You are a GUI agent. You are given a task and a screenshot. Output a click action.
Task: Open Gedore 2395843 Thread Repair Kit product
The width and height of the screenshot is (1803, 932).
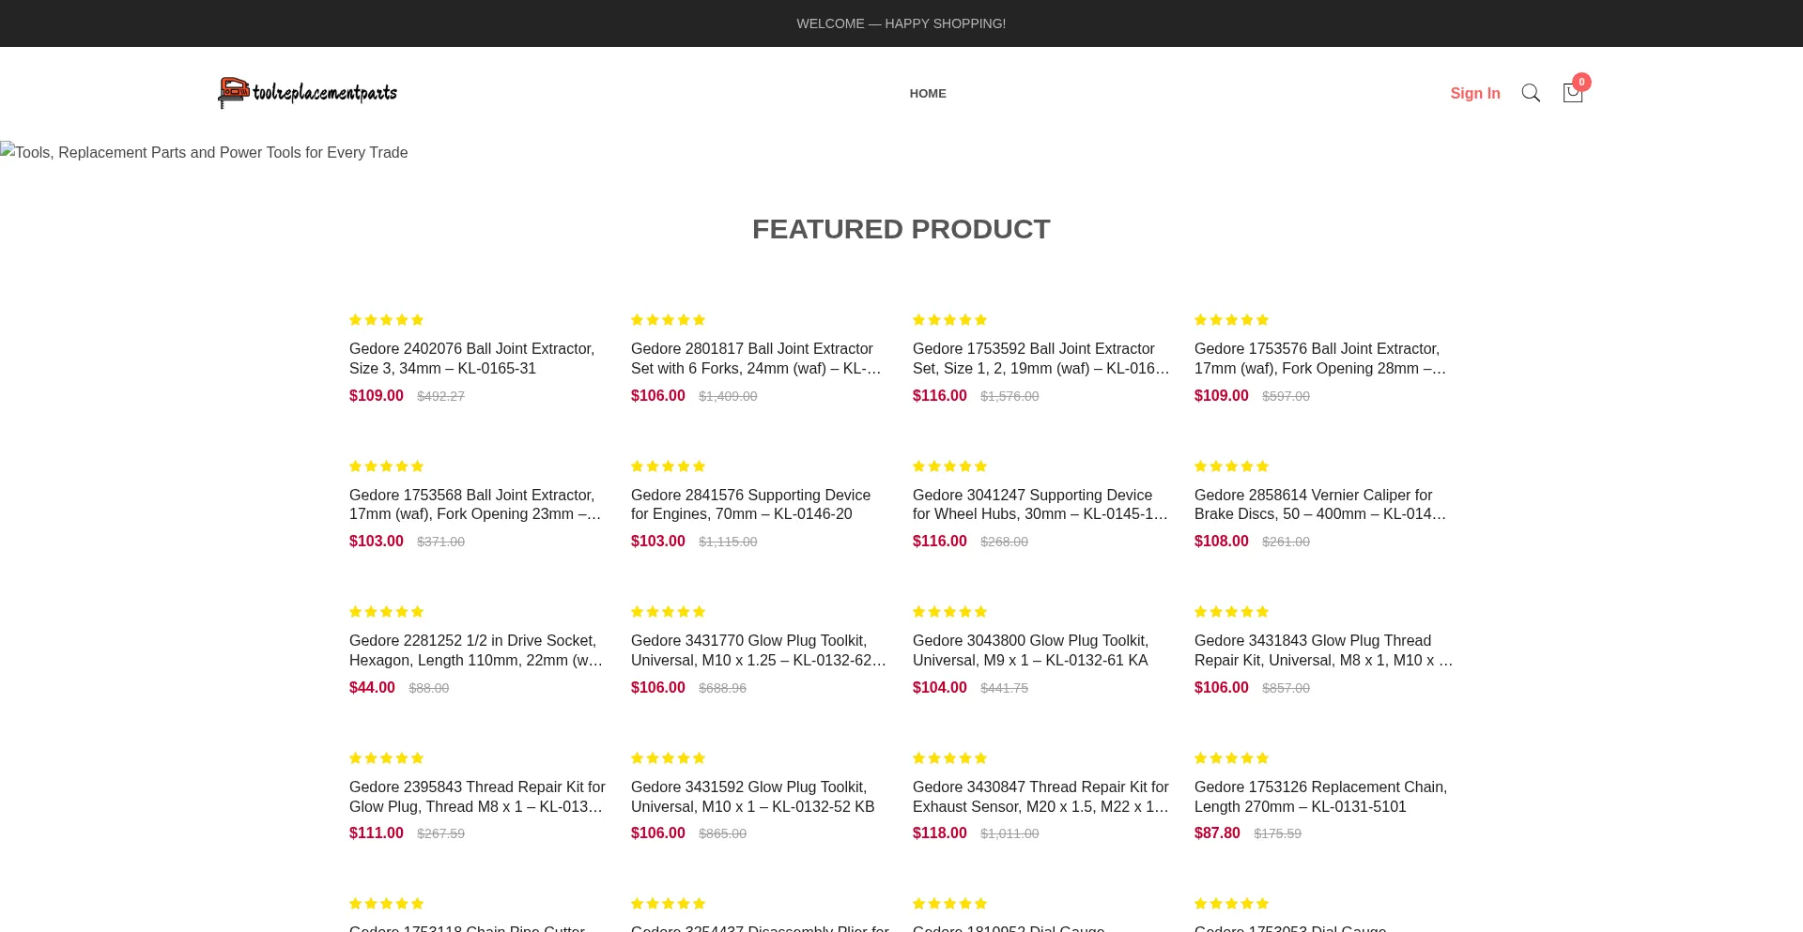(x=478, y=797)
